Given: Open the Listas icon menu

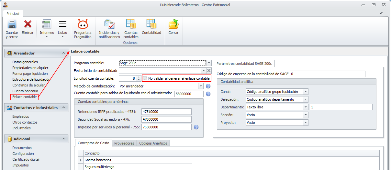Looking at the screenshot, I should [62, 25].
